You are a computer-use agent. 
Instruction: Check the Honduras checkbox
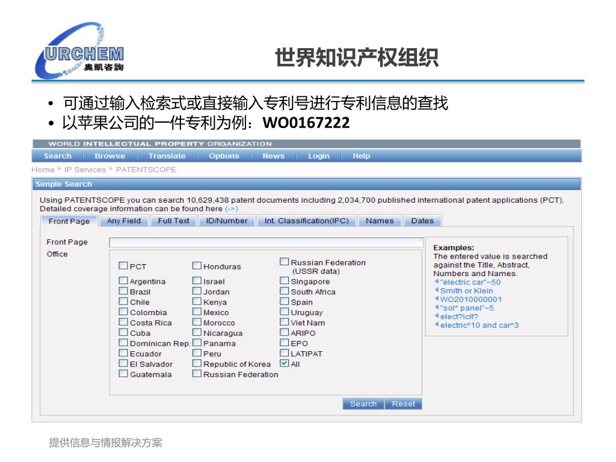click(197, 266)
